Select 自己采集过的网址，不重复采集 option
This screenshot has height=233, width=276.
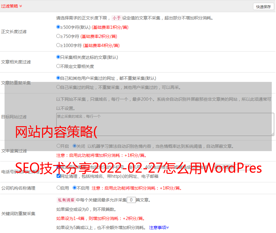pos(58,87)
